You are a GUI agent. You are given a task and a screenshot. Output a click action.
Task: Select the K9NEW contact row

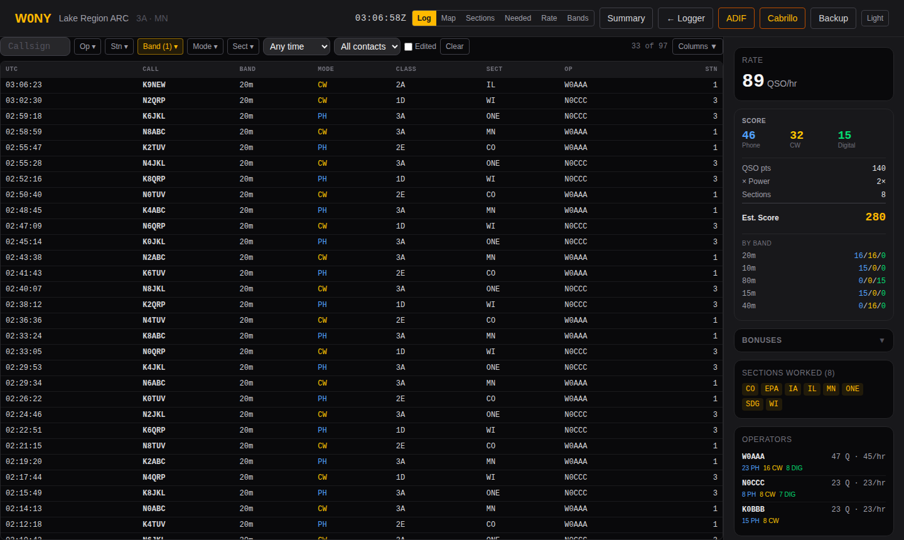click(362, 85)
